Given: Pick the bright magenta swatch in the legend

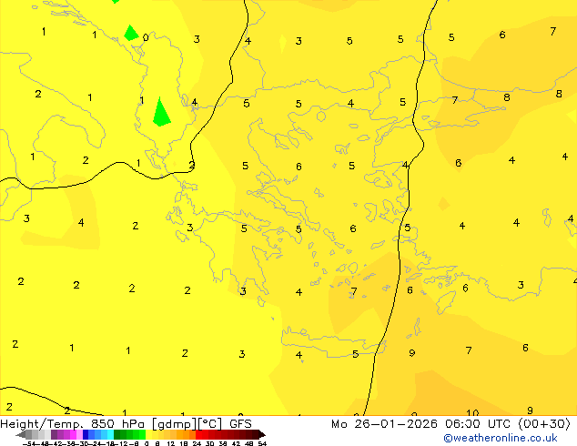Looking at the screenshot, I should click(x=73, y=434).
